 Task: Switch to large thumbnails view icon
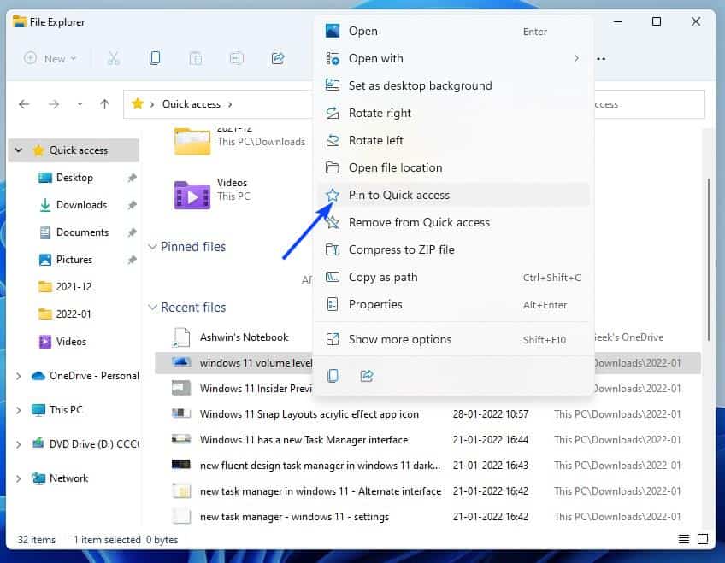[703, 539]
